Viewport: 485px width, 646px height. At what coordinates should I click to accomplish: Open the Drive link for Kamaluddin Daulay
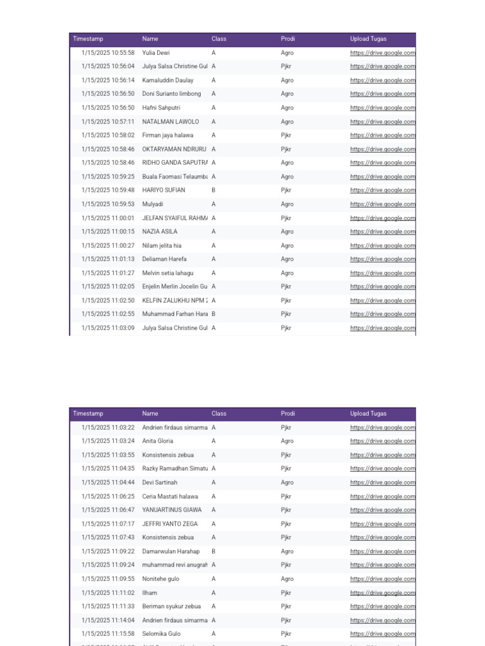click(383, 81)
